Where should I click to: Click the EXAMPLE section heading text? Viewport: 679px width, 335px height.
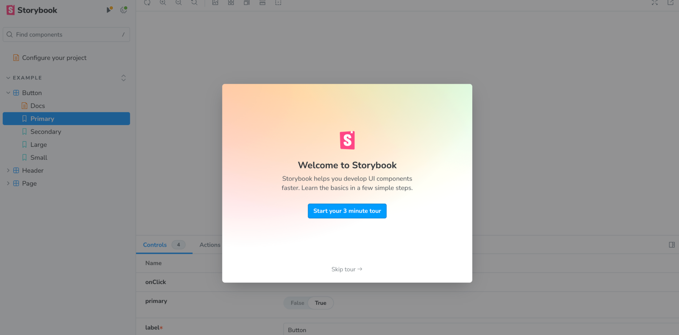point(27,78)
